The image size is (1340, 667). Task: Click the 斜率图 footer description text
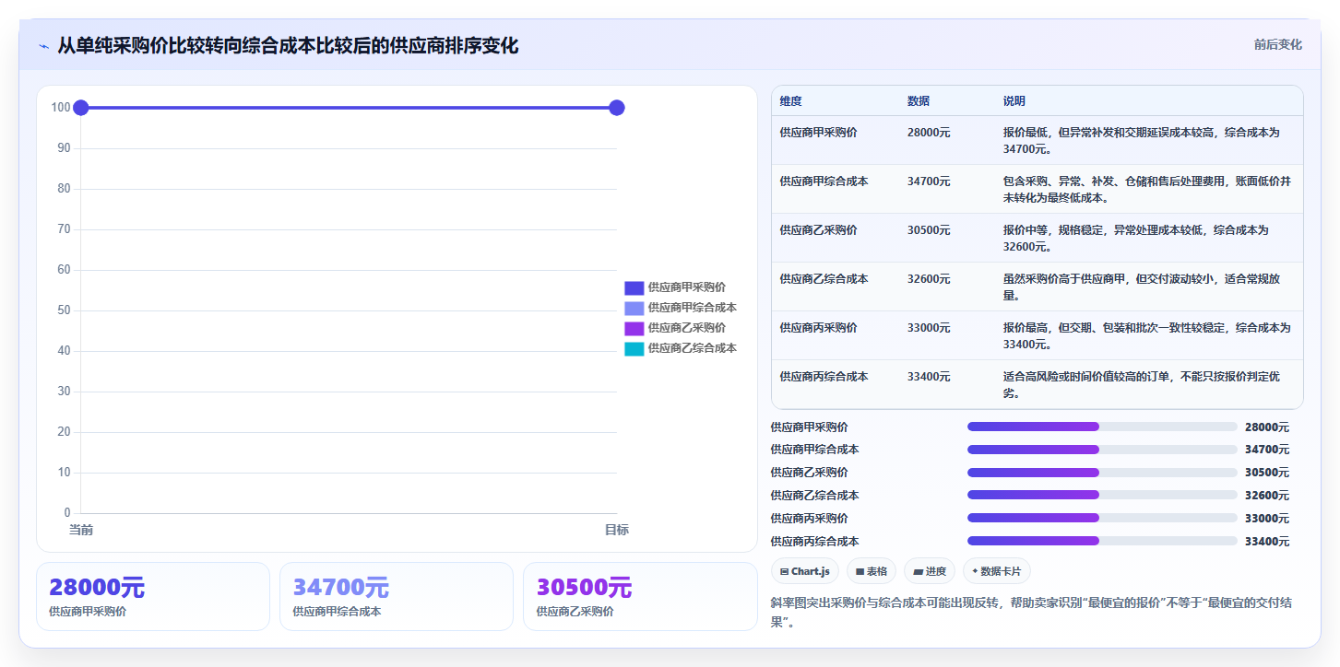point(1031,612)
